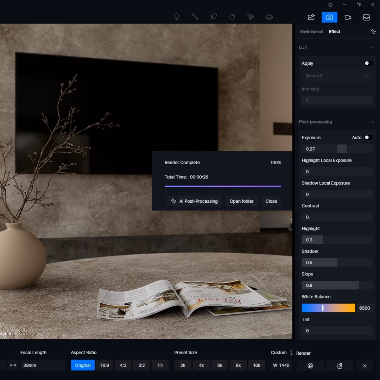Viewport: 380px width, 380px height.
Task: Open the help question mark icon
Action: [330, 5]
